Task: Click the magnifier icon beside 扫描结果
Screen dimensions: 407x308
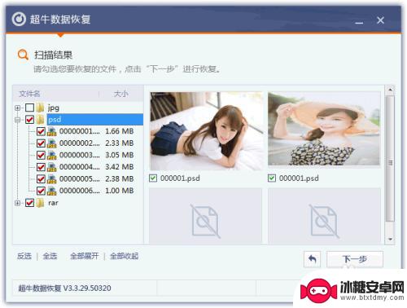Action: 23,55
